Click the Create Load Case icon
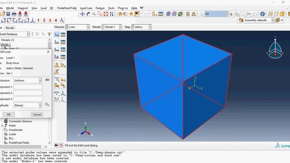Viewport: 290px width, 163px height. coord(57,57)
